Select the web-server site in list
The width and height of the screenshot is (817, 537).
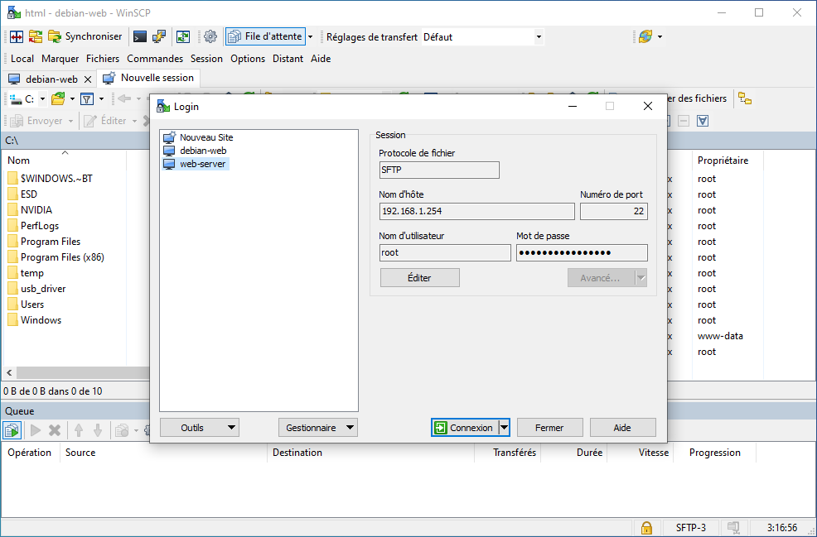pyautogui.click(x=202, y=164)
